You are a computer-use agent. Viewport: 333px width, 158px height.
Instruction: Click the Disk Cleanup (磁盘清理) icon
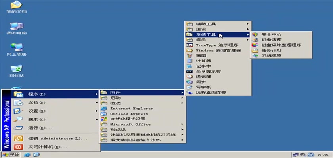(255, 40)
